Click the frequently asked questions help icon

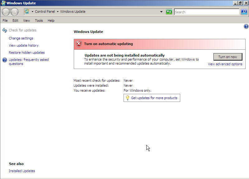5,60
